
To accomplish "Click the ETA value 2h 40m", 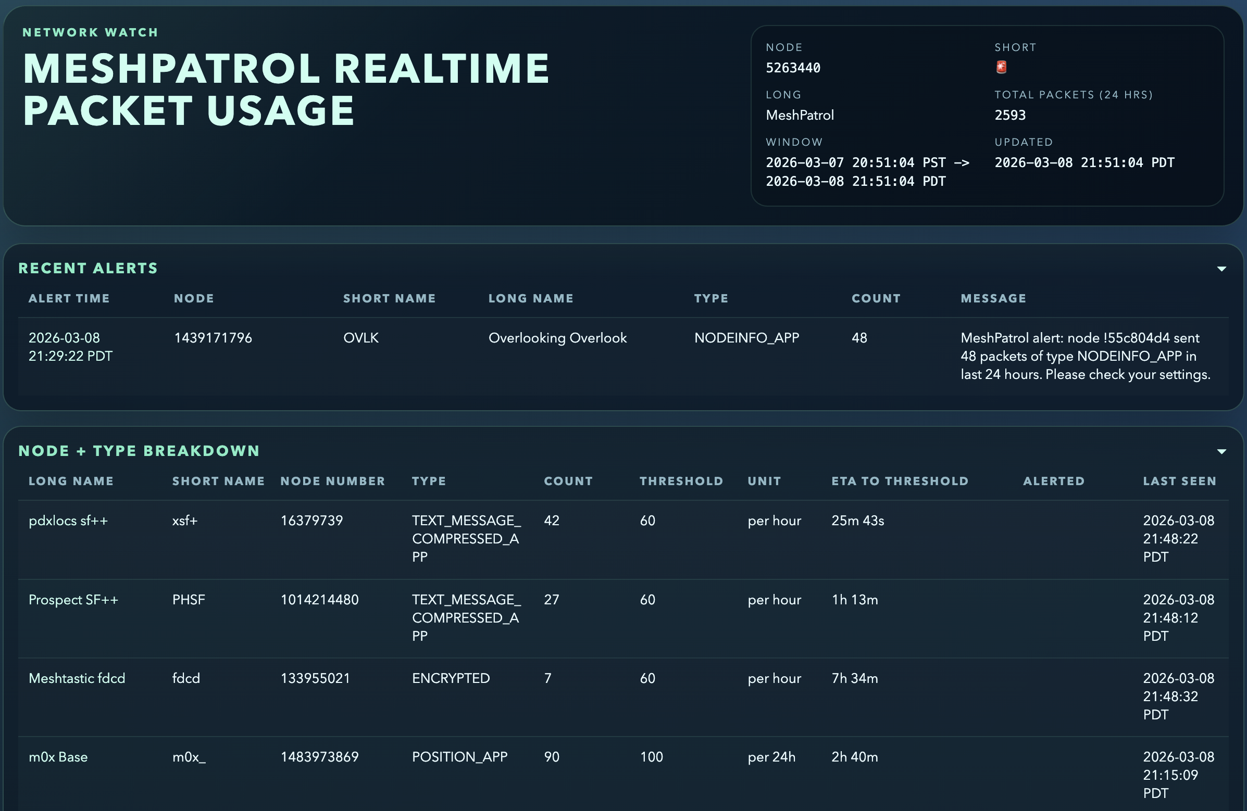I will (x=855, y=756).
